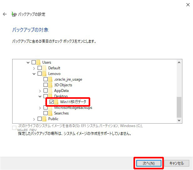This screenshot has width=193, height=170.
Task: Click the 次へ(N) button
Action: click(149, 163)
